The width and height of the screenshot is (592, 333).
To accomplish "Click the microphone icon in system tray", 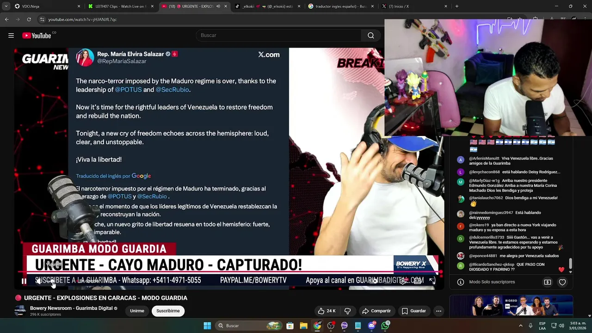I will [530, 326].
